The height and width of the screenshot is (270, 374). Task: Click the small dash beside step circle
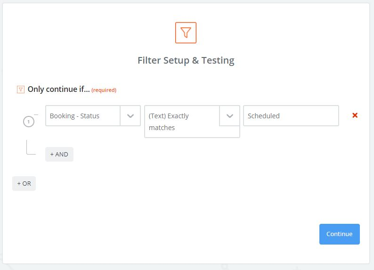(x=36, y=115)
